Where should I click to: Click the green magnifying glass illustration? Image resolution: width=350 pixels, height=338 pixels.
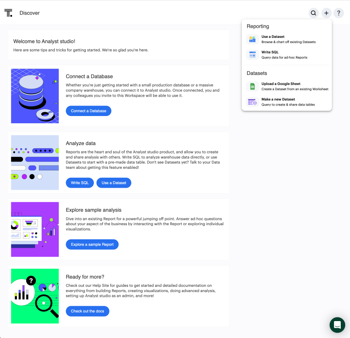pyautogui.click(x=35, y=296)
